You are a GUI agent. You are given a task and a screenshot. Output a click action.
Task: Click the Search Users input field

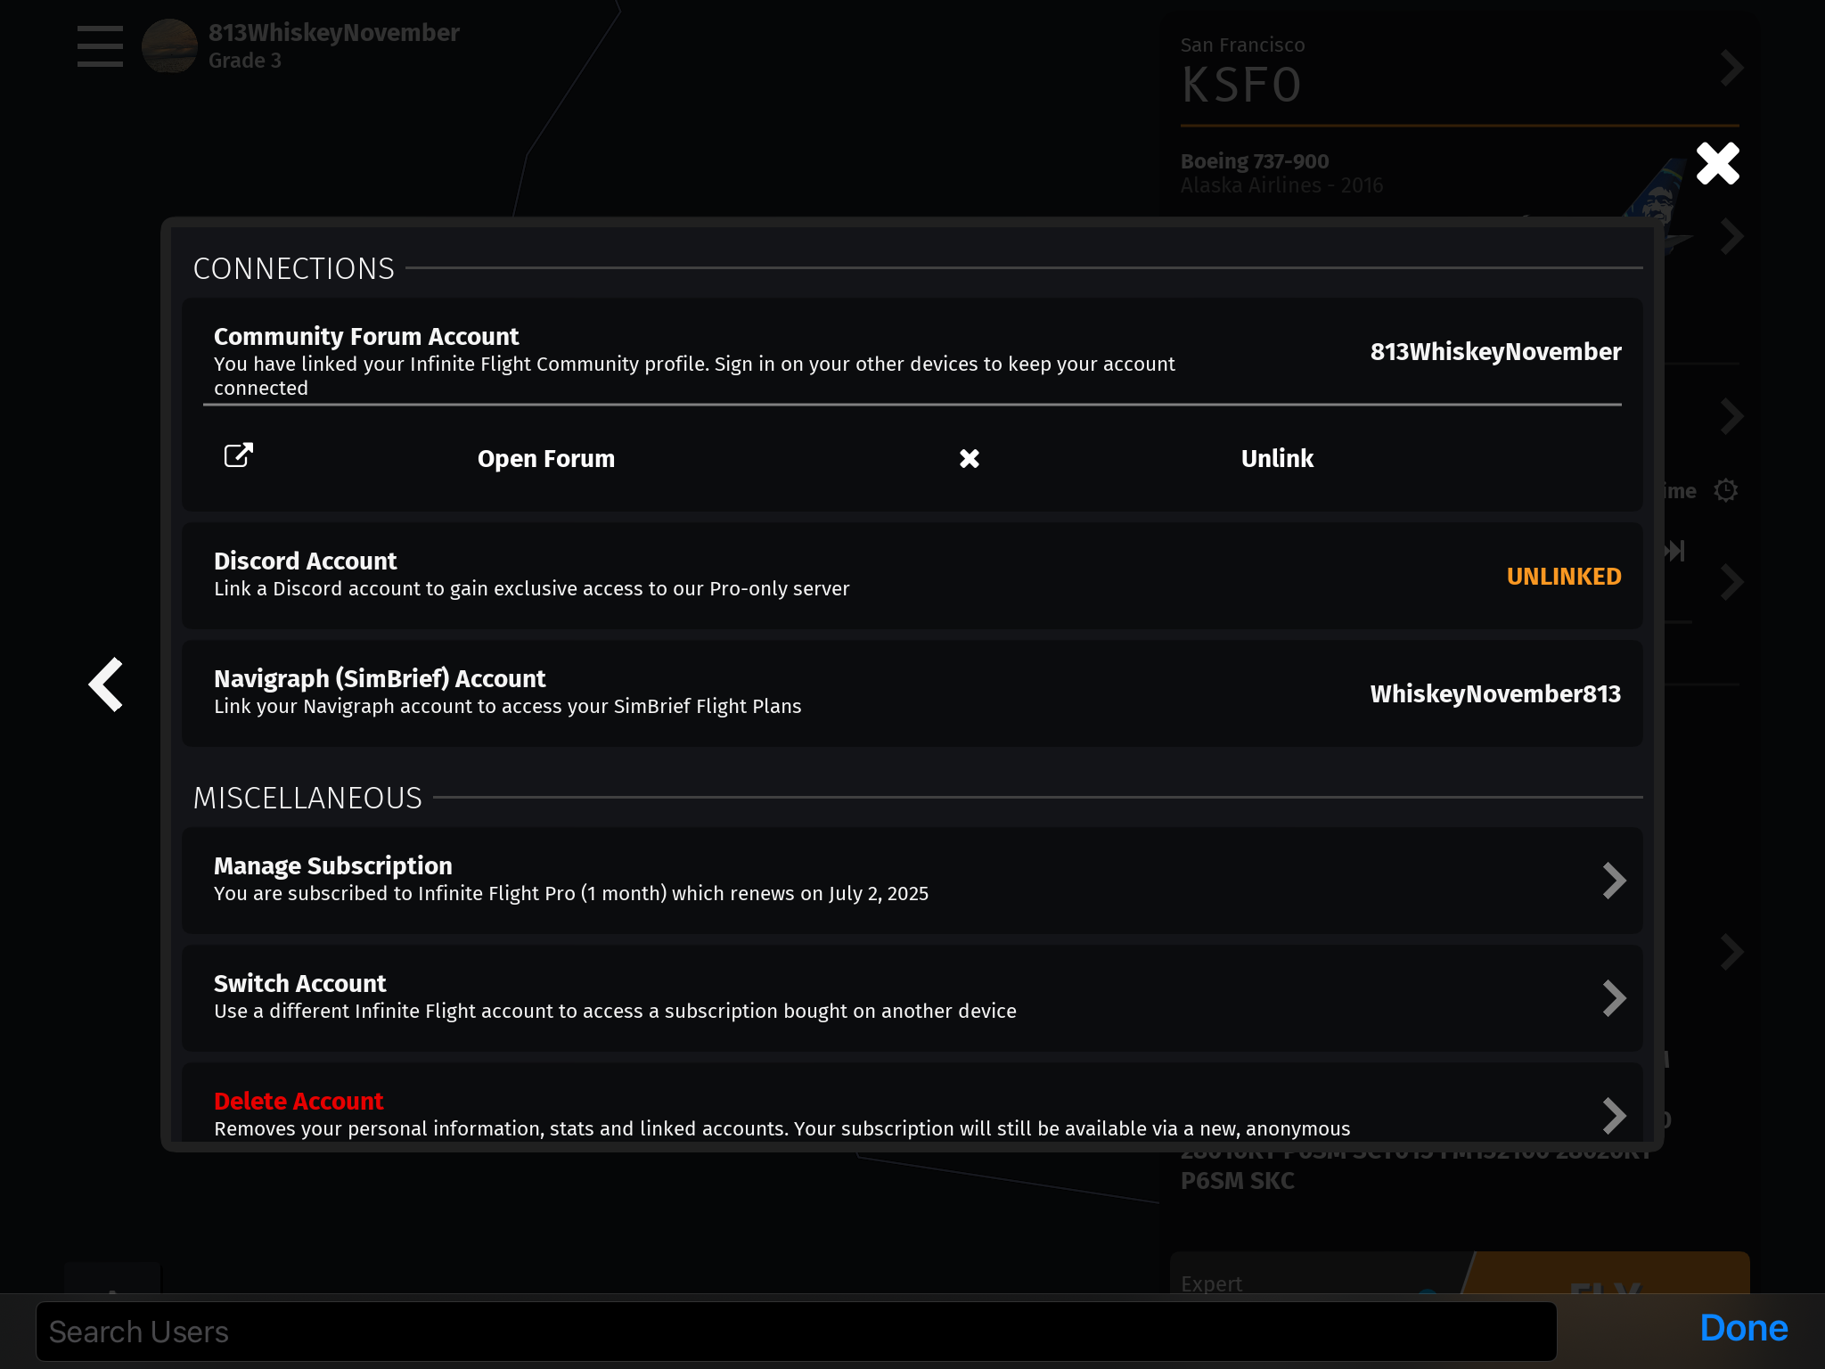click(x=796, y=1332)
